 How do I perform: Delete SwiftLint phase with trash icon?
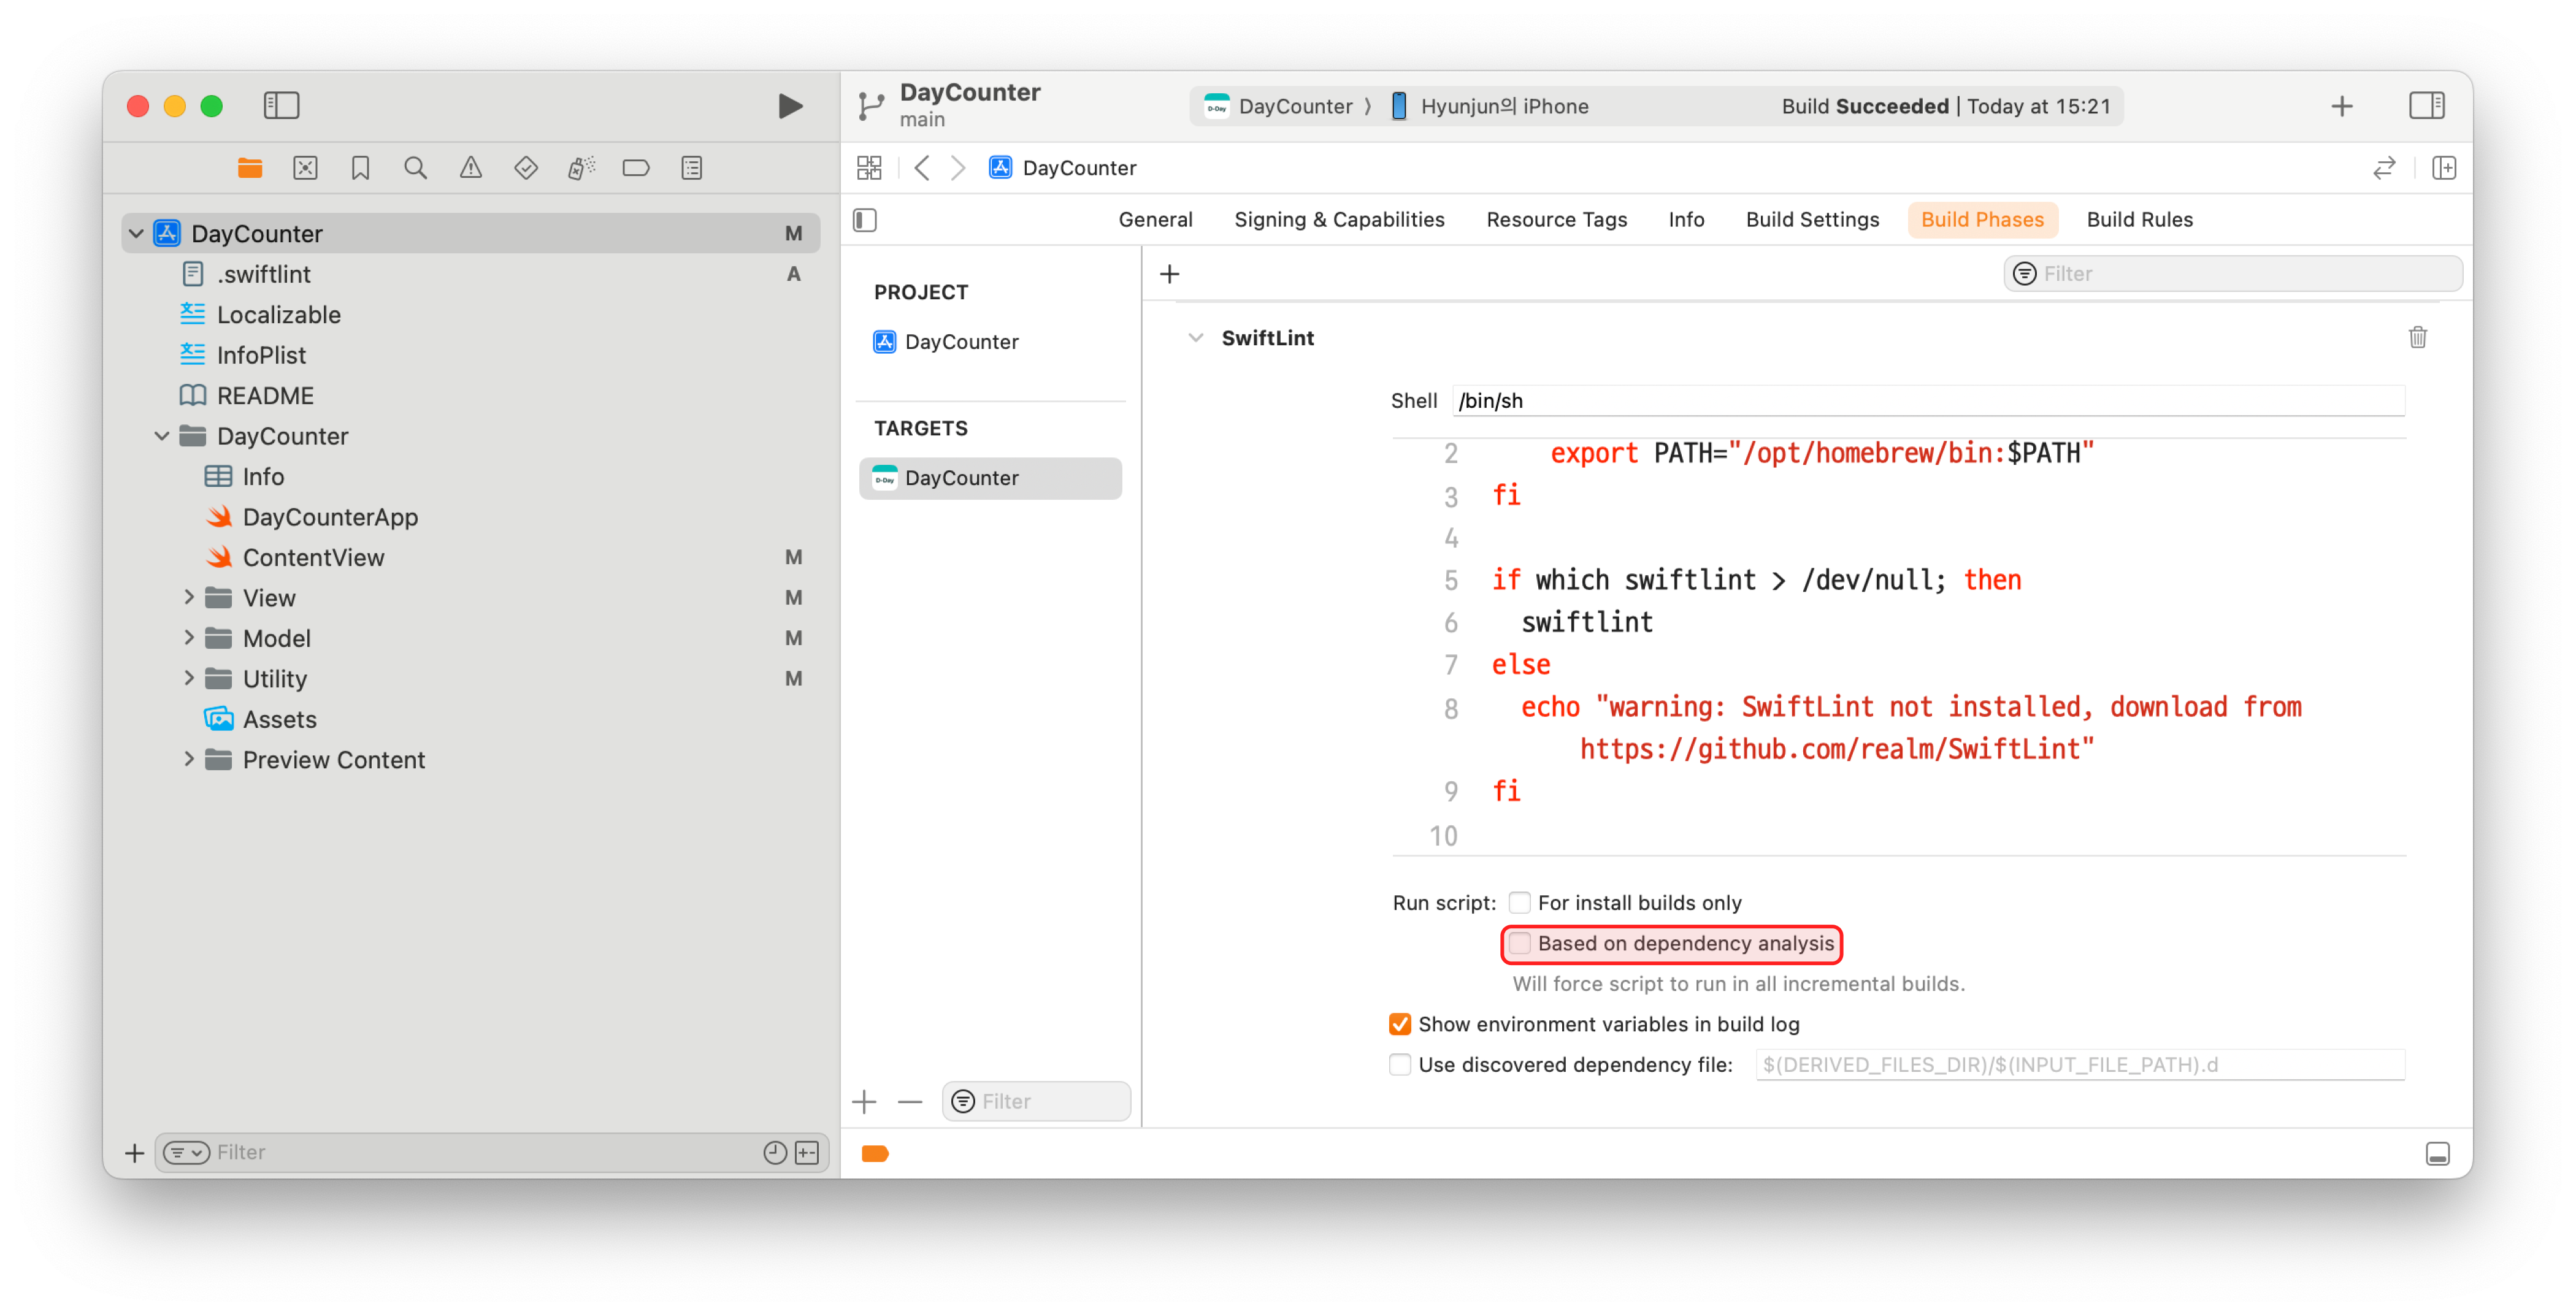click(2417, 338)
